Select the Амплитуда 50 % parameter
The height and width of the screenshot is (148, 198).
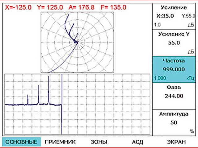click(174, 122)
